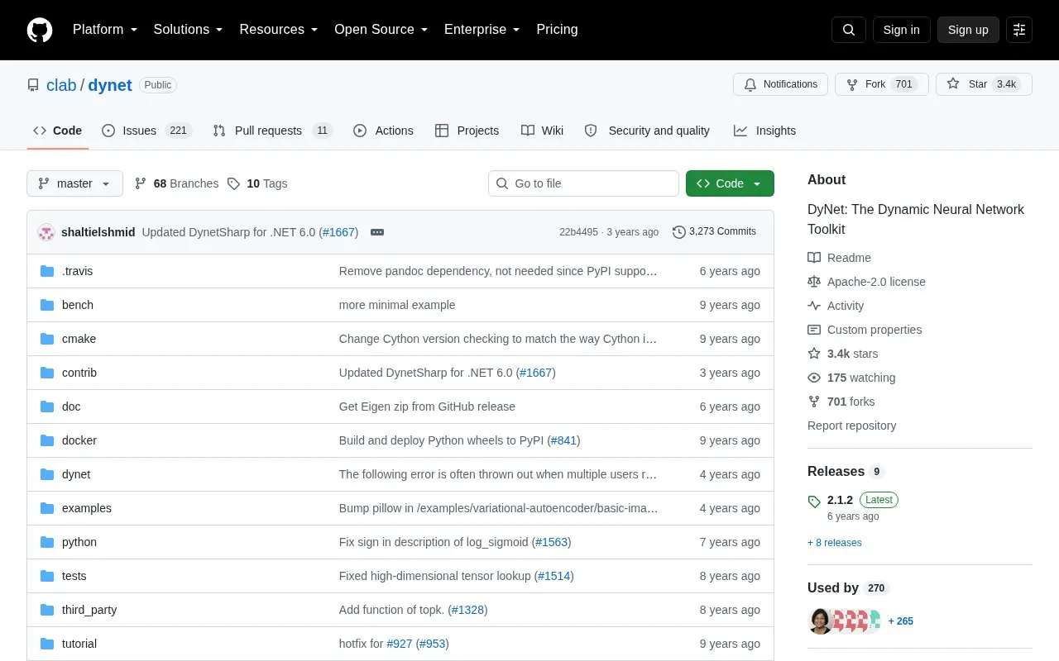This screenshot has height=661, width=1059.
Task: Click the Sign up button
Action: coord(968,30)
